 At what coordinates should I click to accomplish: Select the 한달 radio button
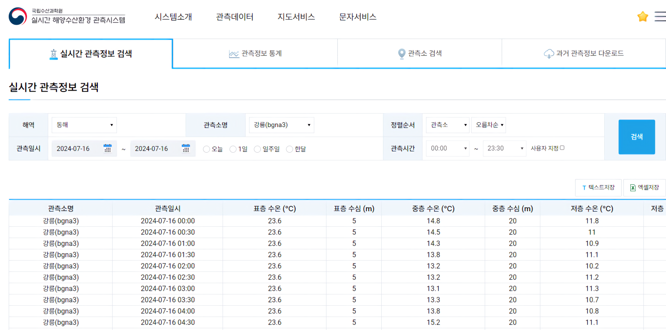(290, 149)
